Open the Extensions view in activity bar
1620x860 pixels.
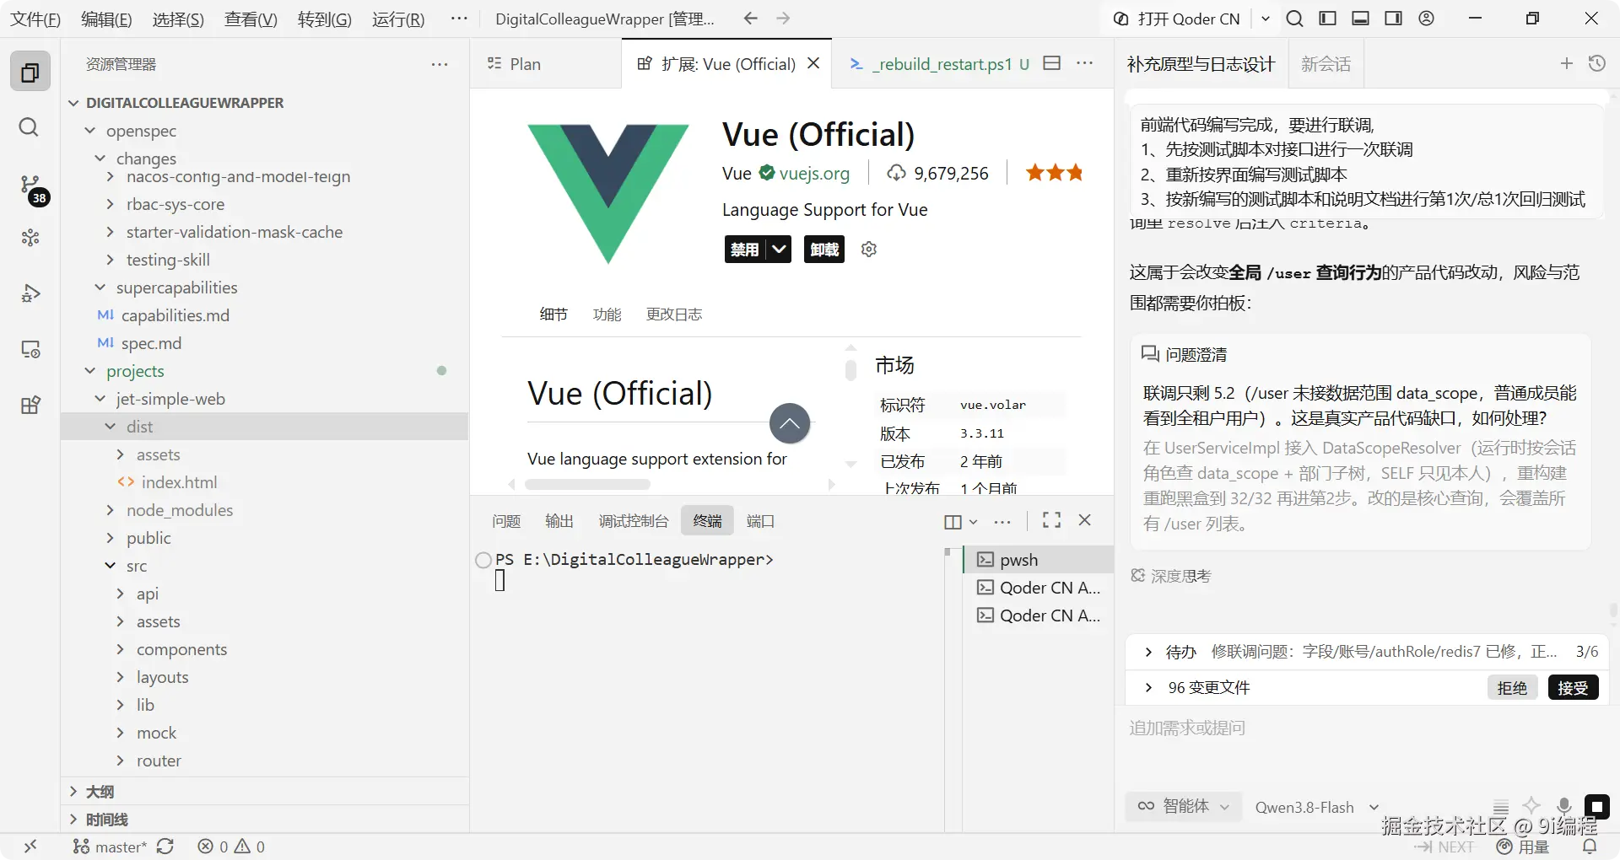tap(30, 405)
